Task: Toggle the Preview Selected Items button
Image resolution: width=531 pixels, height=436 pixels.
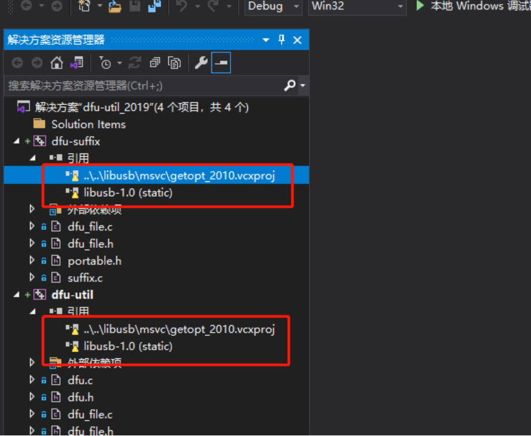Action: [x=221, y=62]
